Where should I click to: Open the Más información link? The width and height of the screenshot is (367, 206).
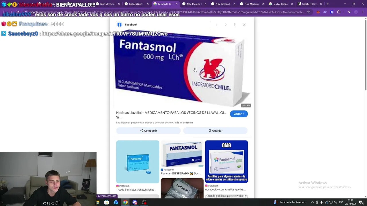pyautogui.click(x=183, y=123)
